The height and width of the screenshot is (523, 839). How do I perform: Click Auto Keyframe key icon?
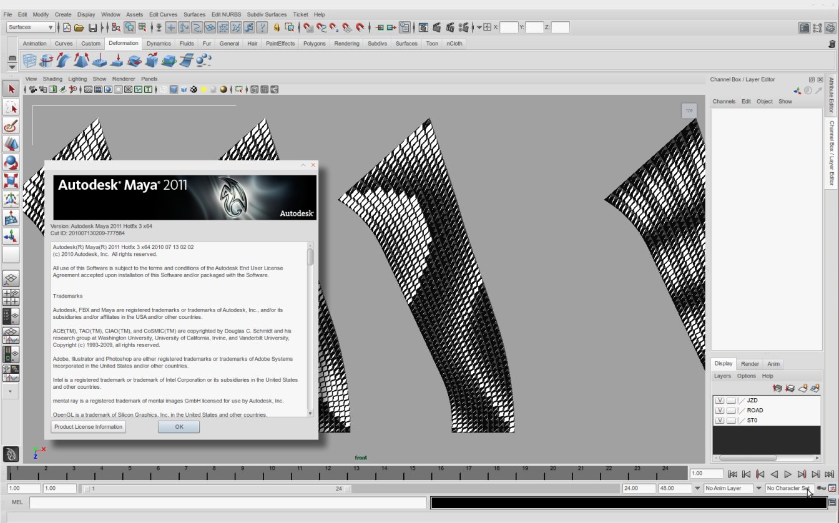[x=822, y=488]
